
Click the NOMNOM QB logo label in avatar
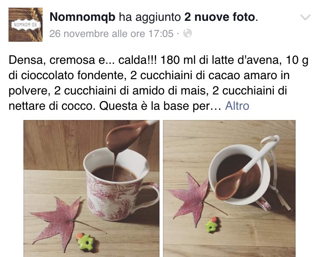pyautogui.click(x=25, y=25)
